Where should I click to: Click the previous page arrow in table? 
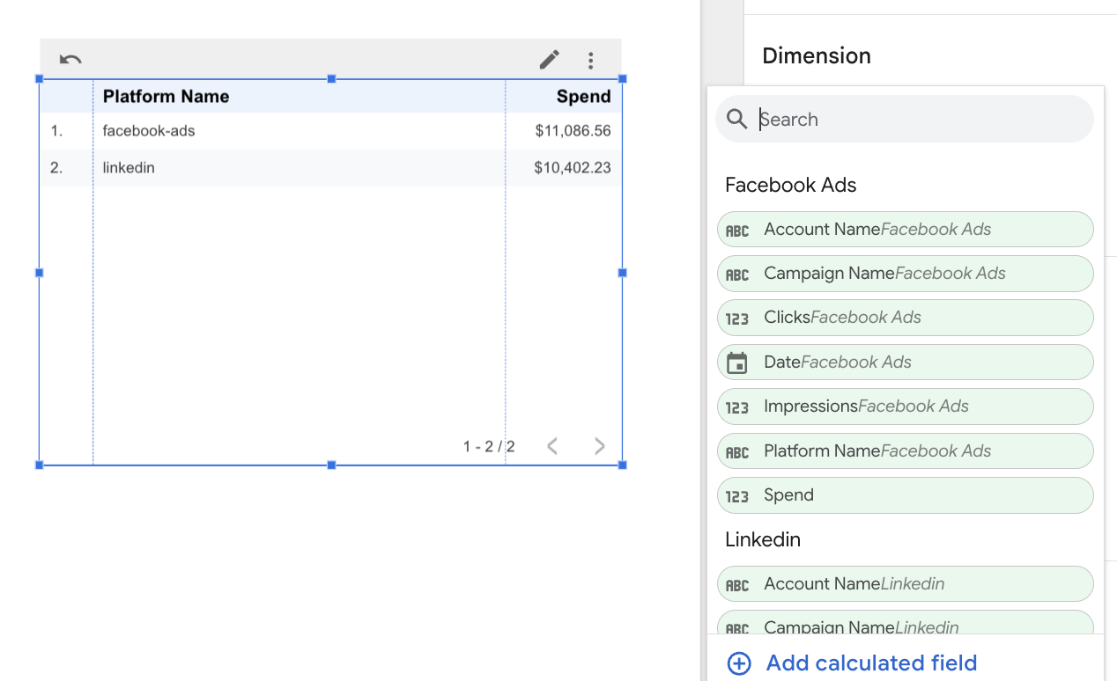coord(552,446)
